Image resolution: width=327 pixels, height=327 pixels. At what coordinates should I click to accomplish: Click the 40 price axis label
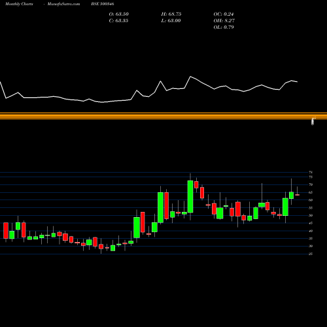click(311, 231)
